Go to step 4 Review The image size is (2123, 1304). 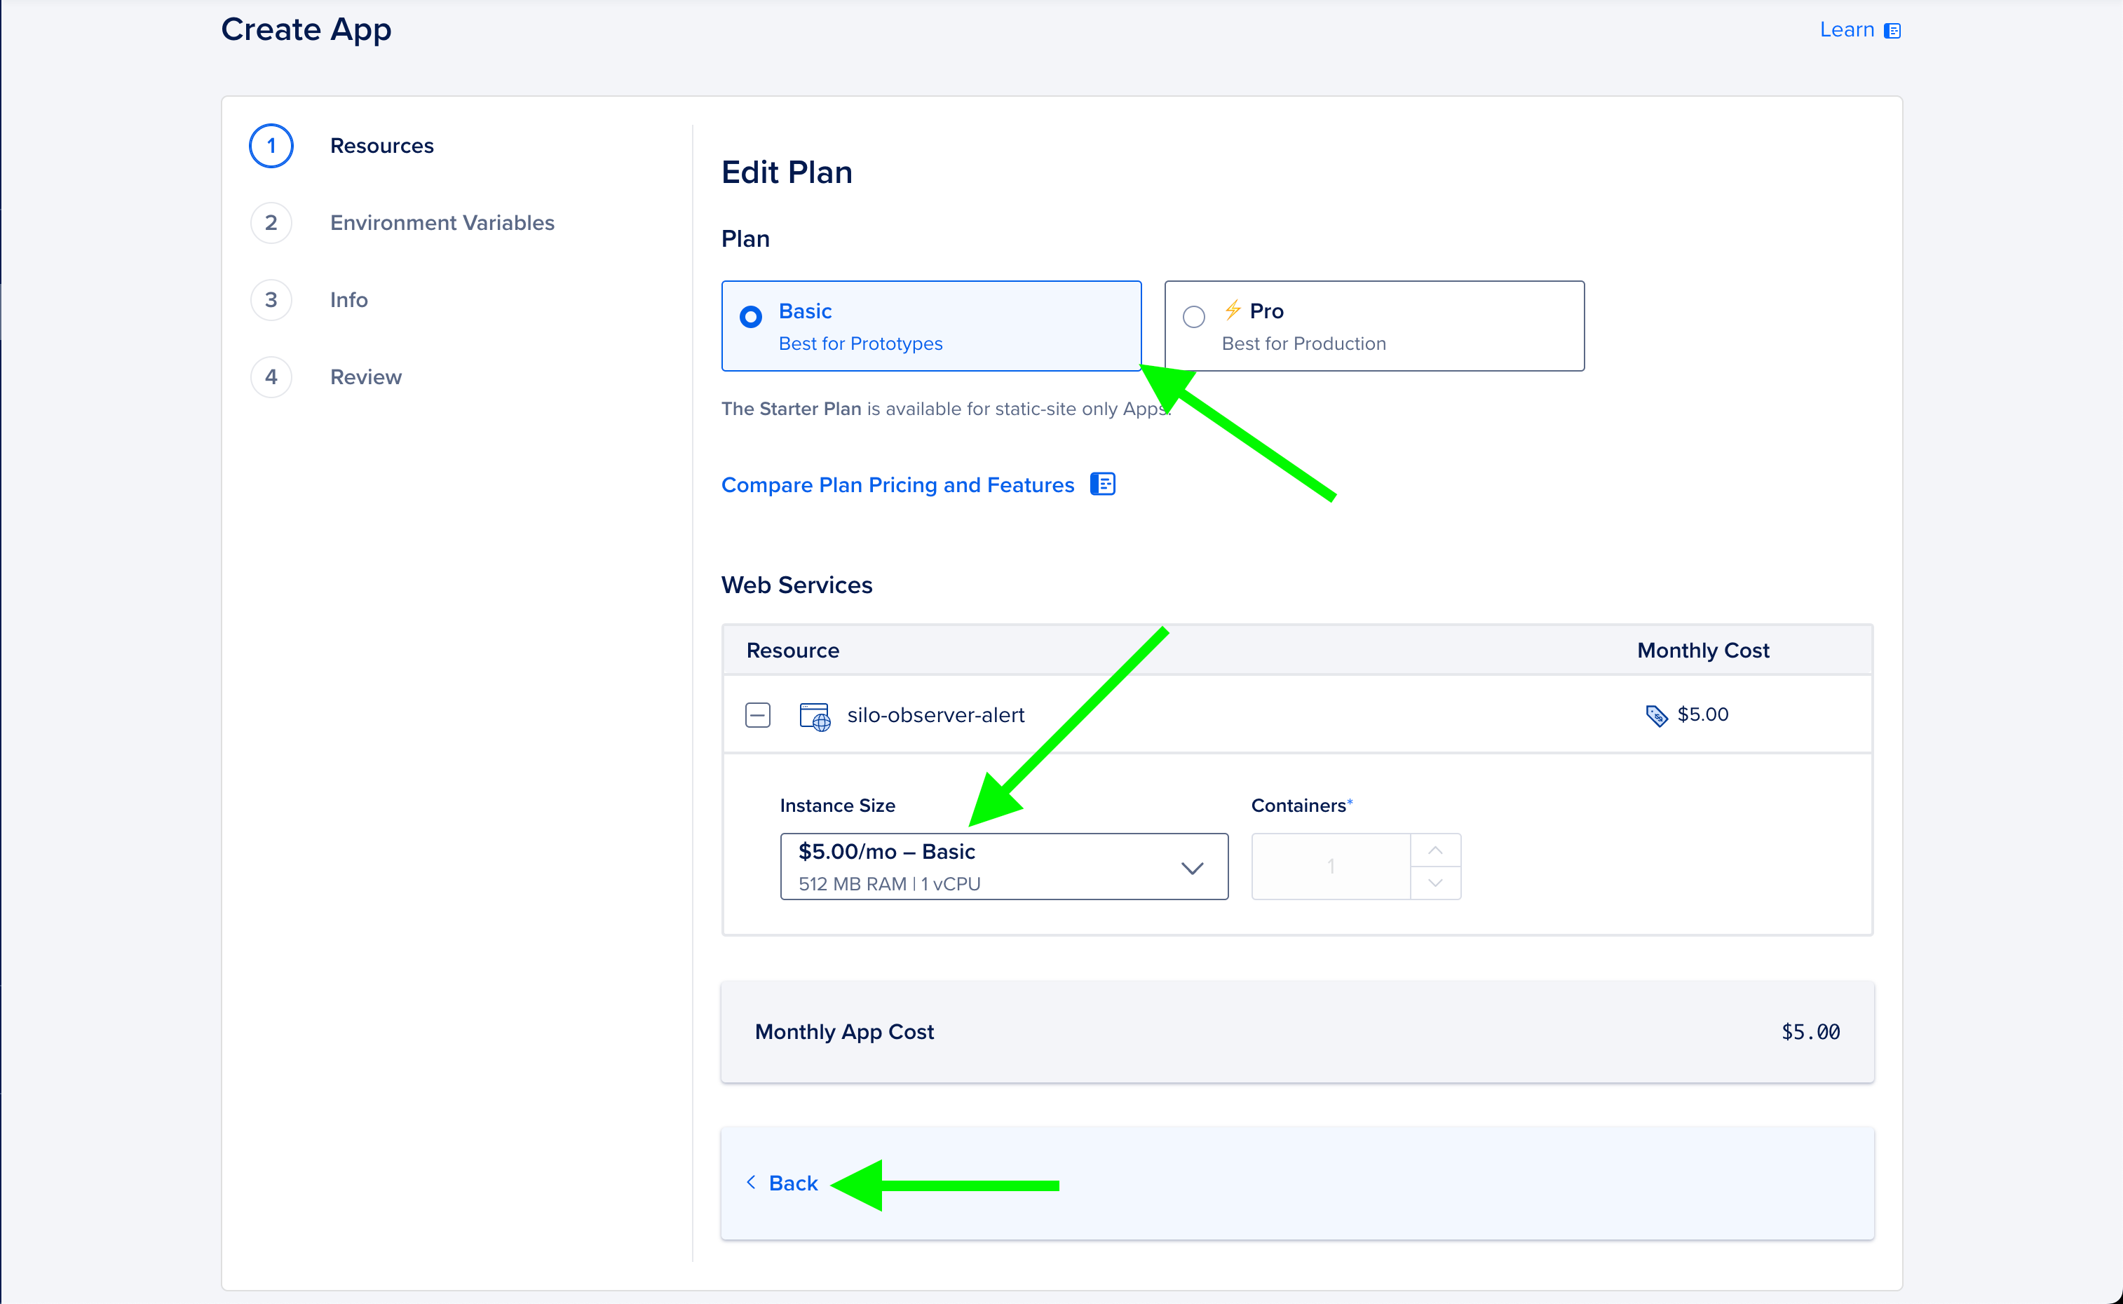point(365,377)
